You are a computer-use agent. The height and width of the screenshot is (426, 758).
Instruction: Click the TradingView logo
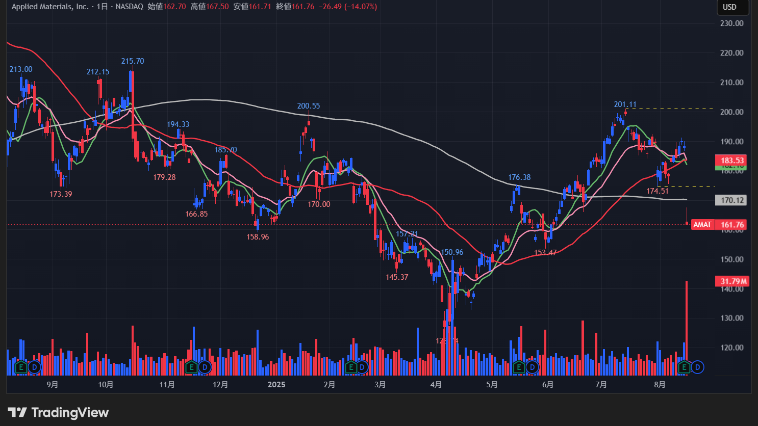[x=58, y=412]
